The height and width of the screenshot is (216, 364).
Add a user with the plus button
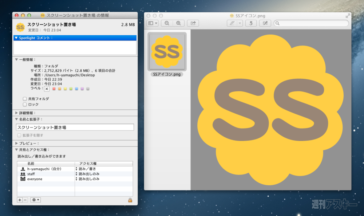[20, 200]
